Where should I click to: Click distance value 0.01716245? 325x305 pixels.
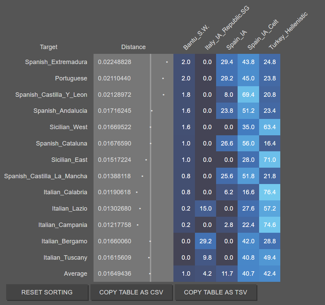pos(115,111)
